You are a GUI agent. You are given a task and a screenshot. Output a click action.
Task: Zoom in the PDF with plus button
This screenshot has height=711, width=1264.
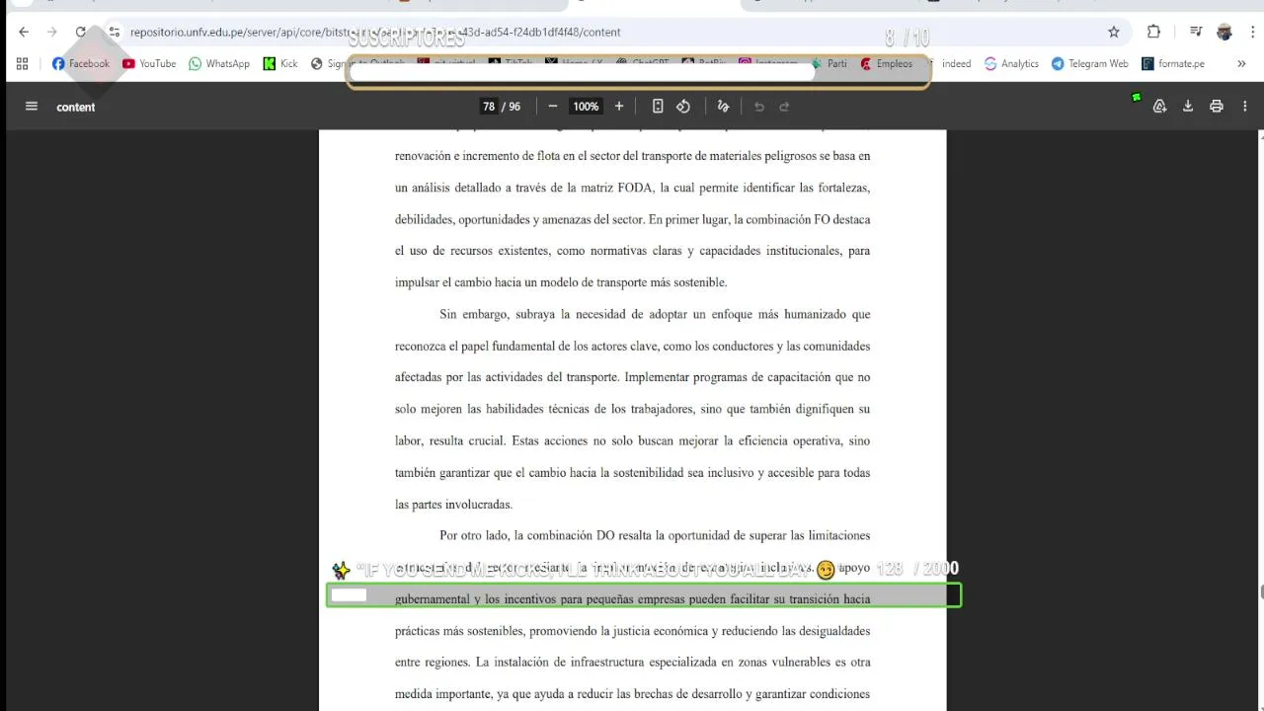point(619,107)
